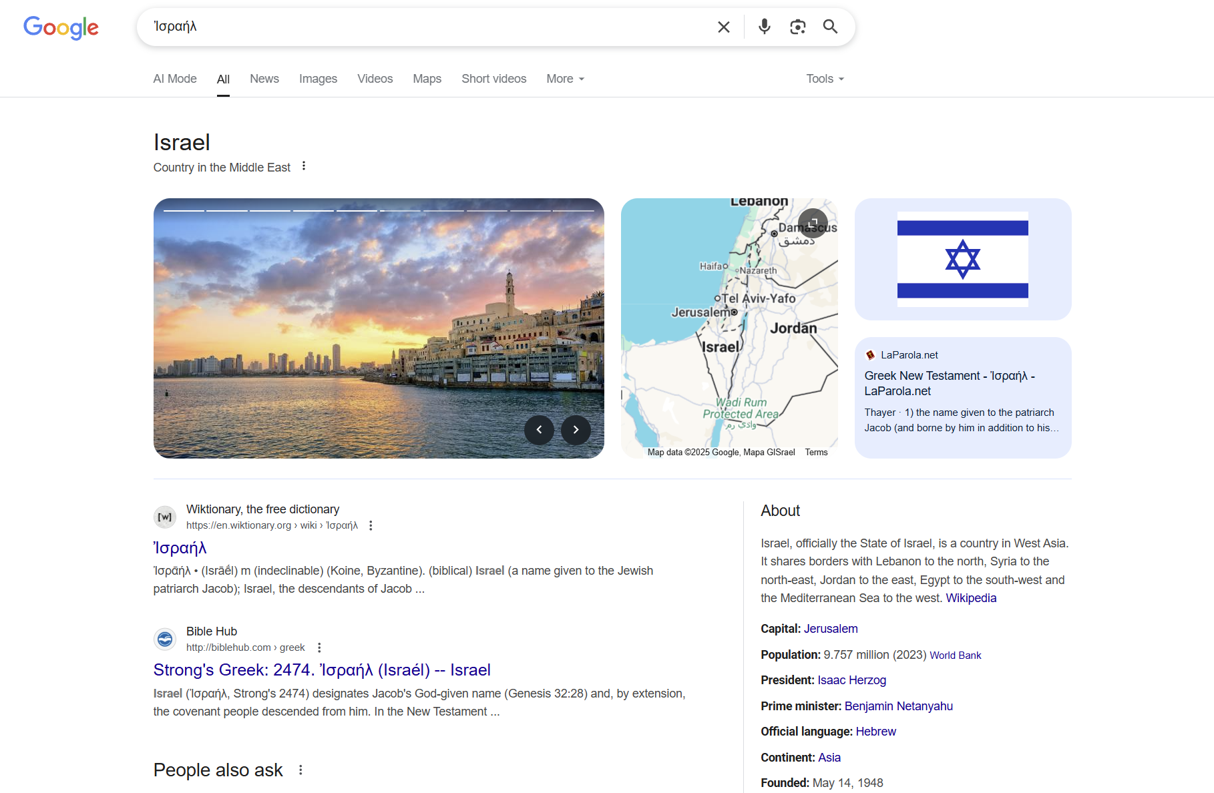1214x793 pixels.
Task: Open the Strong's Greek 2474 result
Action: point(322,670)
